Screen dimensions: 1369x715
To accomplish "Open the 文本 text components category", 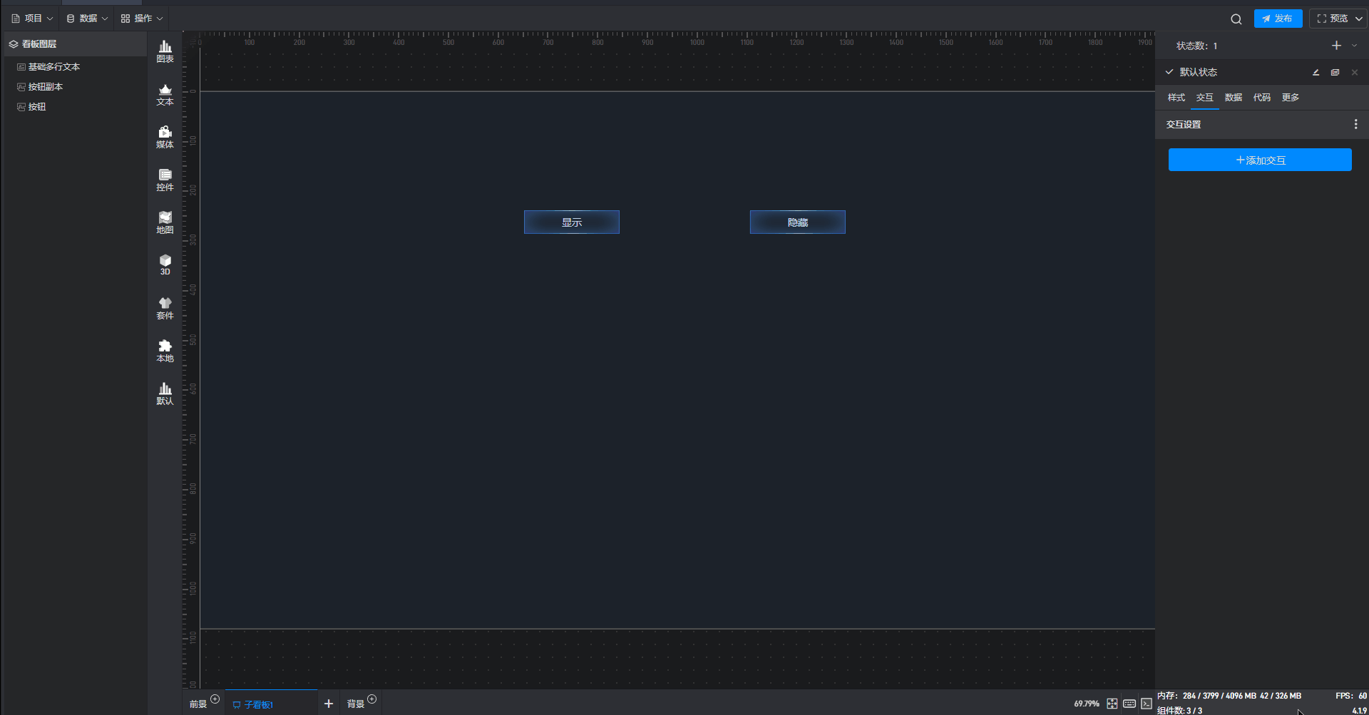I will pos(165,94).
